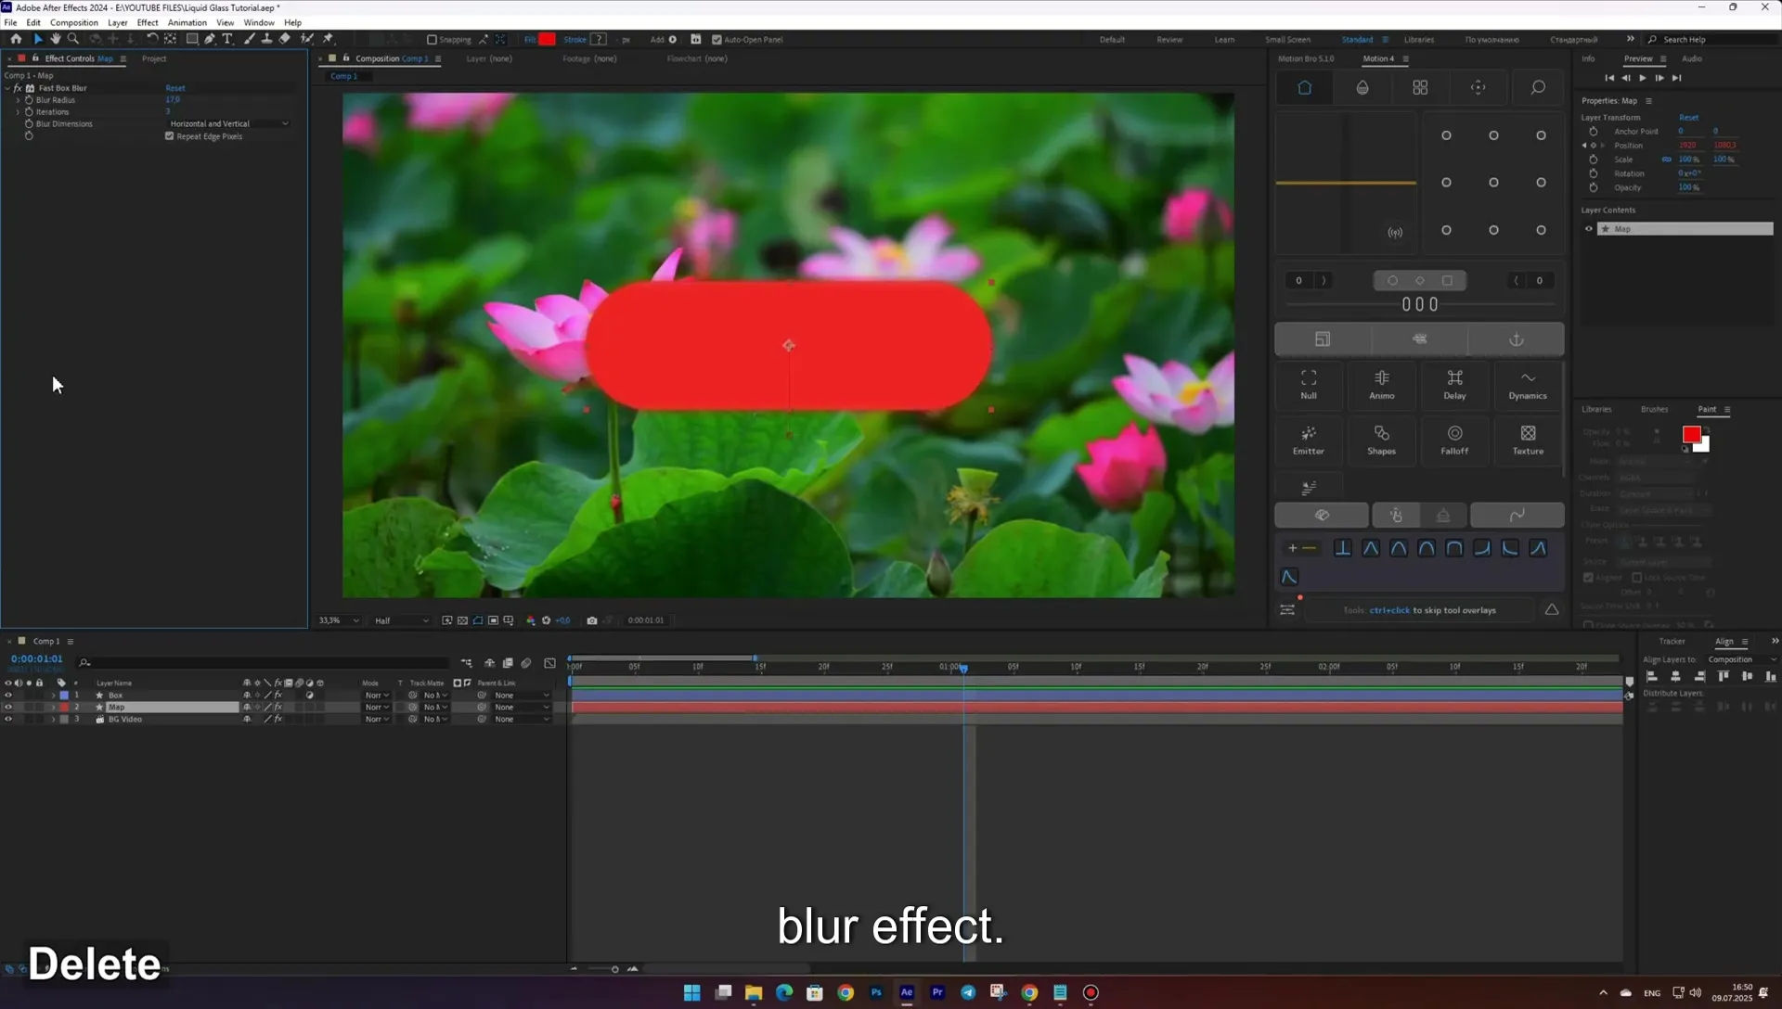Uncheck Repeat Edge Pixels
Screen dimensions: 1782x1009
pos(170,136)
